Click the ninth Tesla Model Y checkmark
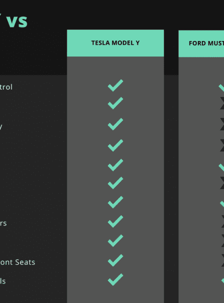This screenshot has width=224, height=303. [115, 241]
